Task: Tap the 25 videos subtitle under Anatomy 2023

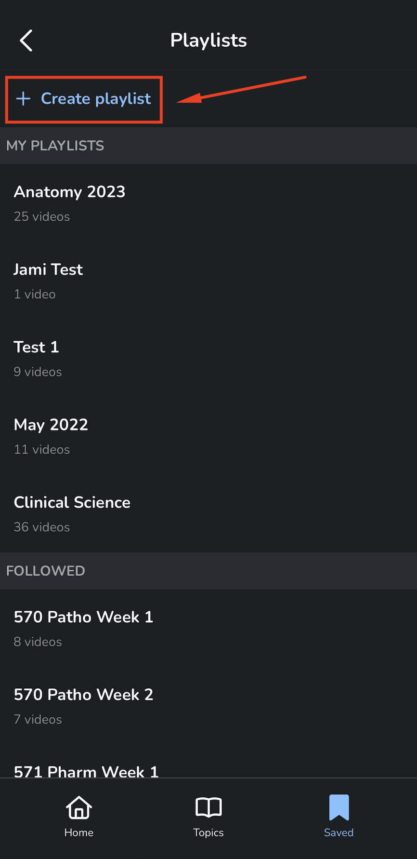Action: coord(42,217)
